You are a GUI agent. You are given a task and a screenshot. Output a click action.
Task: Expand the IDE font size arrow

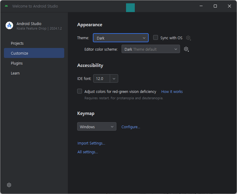(x=114, y=79)
